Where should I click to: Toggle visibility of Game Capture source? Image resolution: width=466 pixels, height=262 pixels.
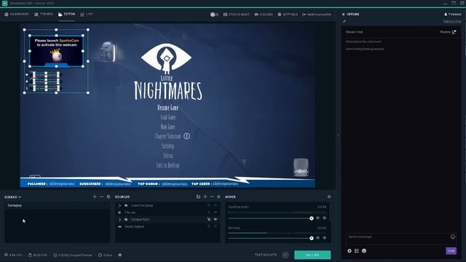click(216, 226)
